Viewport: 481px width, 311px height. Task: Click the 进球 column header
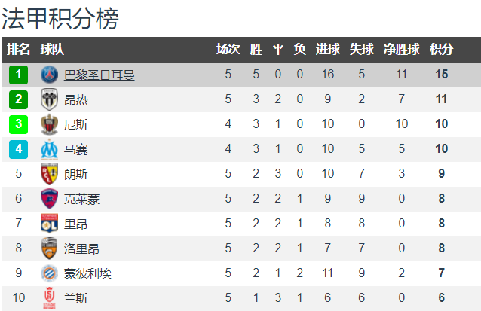(328, 50)
